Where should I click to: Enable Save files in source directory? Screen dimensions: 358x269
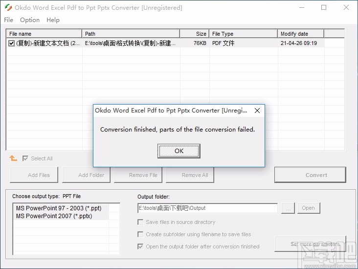140,222
